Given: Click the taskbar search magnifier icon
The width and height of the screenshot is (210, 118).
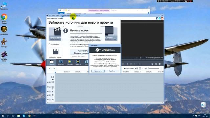Looking at the screenshot, I should [x=8, y=116].
